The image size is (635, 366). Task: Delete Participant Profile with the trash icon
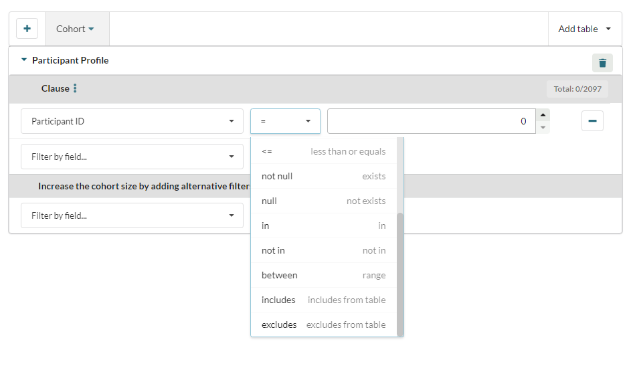pyautogui.click(x=602, y=63)
